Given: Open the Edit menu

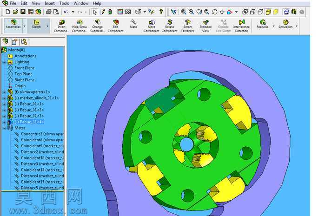Looking at the screenshot, I should coord(24,3).
